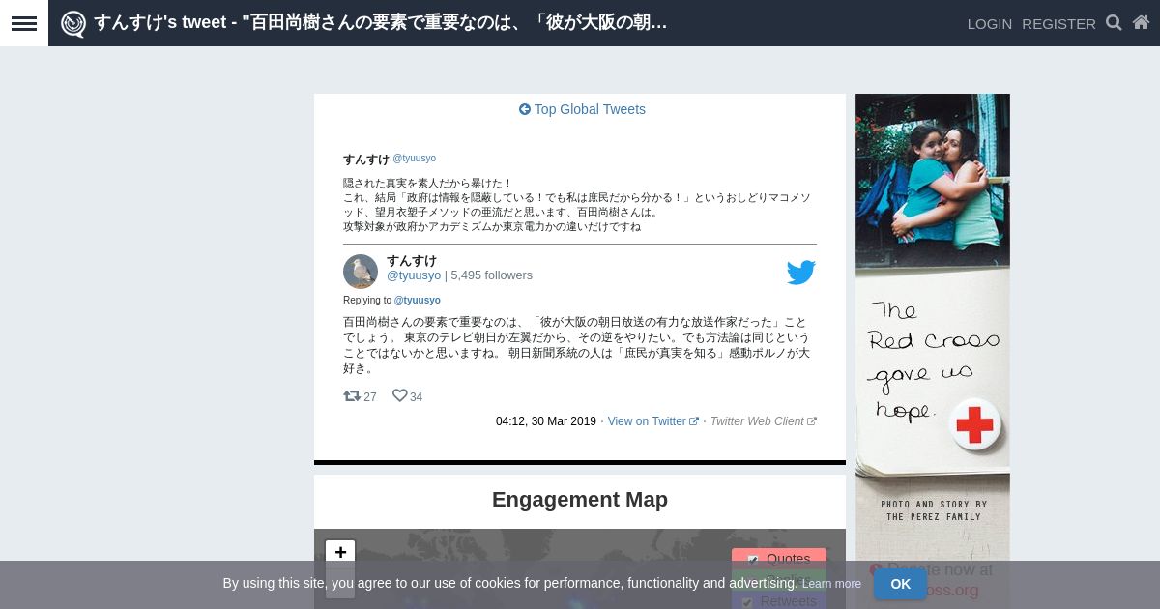Click the Engagement Map heading
Screen dimensions: 1160x609
(580, 500)
